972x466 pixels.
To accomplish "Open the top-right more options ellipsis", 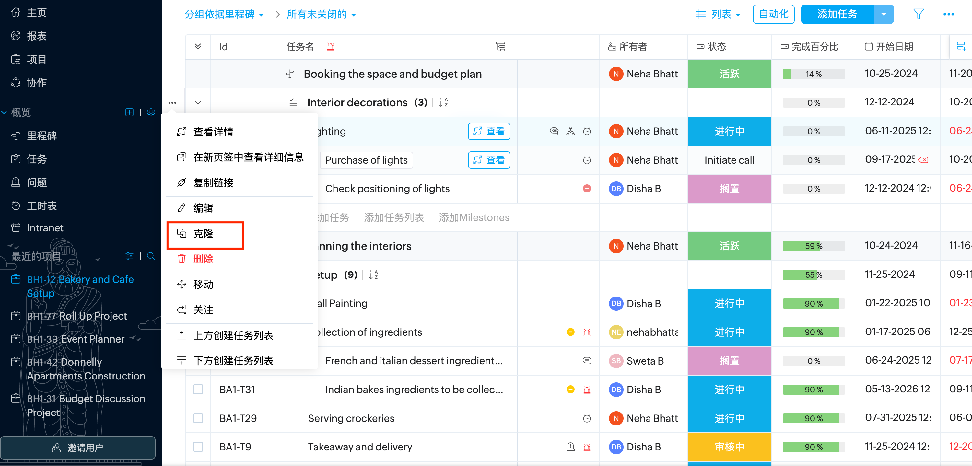I will [x=948, y=14].
